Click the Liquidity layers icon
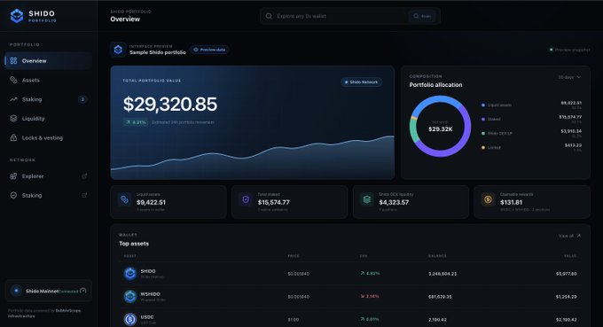603x327 pixels. point(13,119)
